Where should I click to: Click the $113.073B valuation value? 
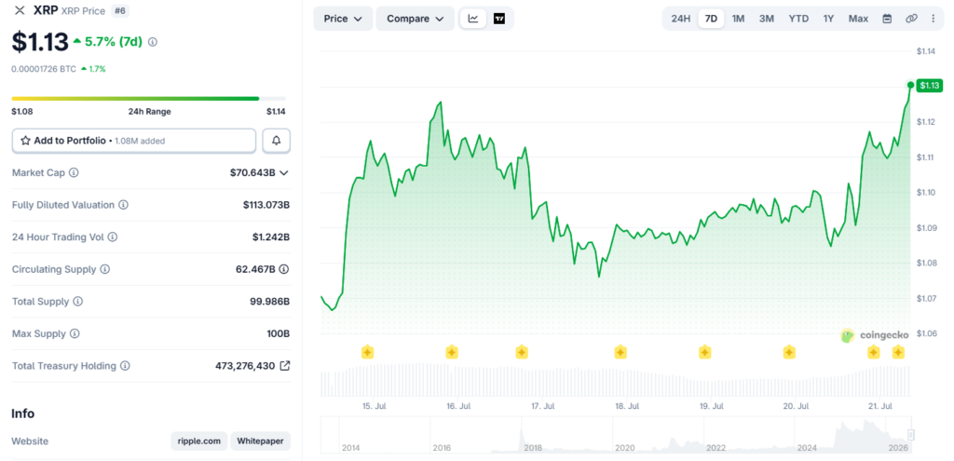click(x=266, y=205)
